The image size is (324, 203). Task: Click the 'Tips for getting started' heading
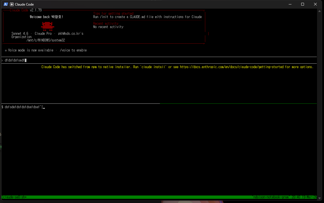113,13
